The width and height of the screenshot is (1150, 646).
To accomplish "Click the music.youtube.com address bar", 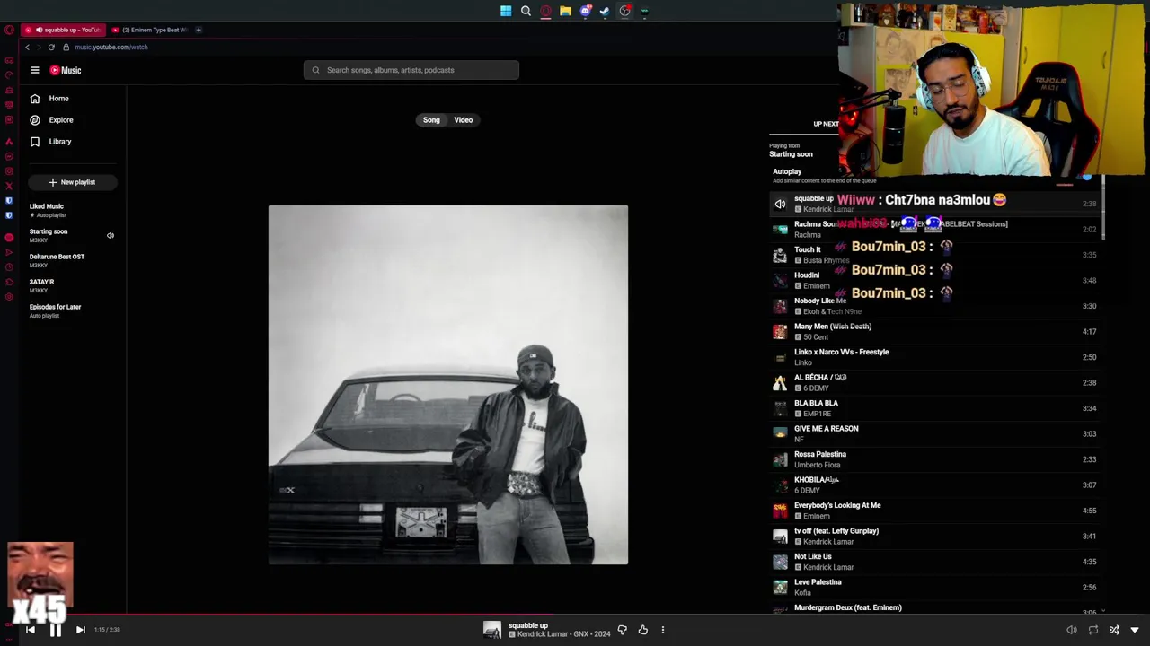I will click(111, 47).
